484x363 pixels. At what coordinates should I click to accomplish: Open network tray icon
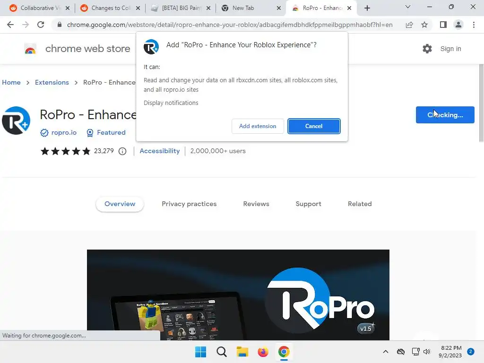416,352
